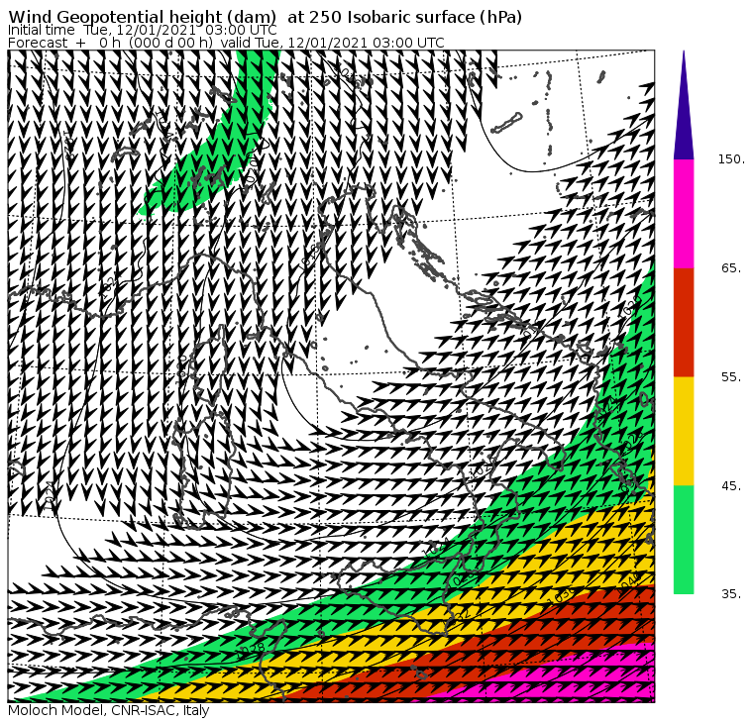Viewport: 753px width, 724px height.
Task: Click the Wind Geopotential height title
Action: 266,17
